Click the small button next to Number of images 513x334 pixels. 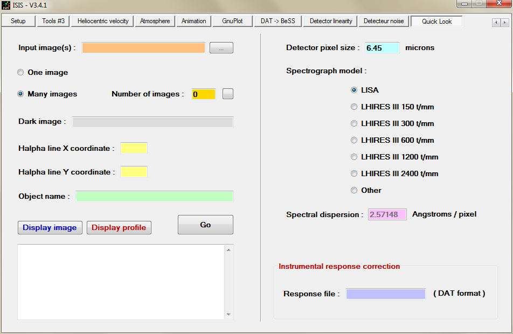point(228,94)
